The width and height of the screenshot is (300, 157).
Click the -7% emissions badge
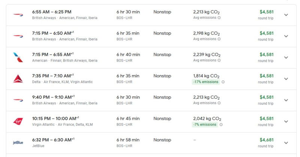pos(205,125)
